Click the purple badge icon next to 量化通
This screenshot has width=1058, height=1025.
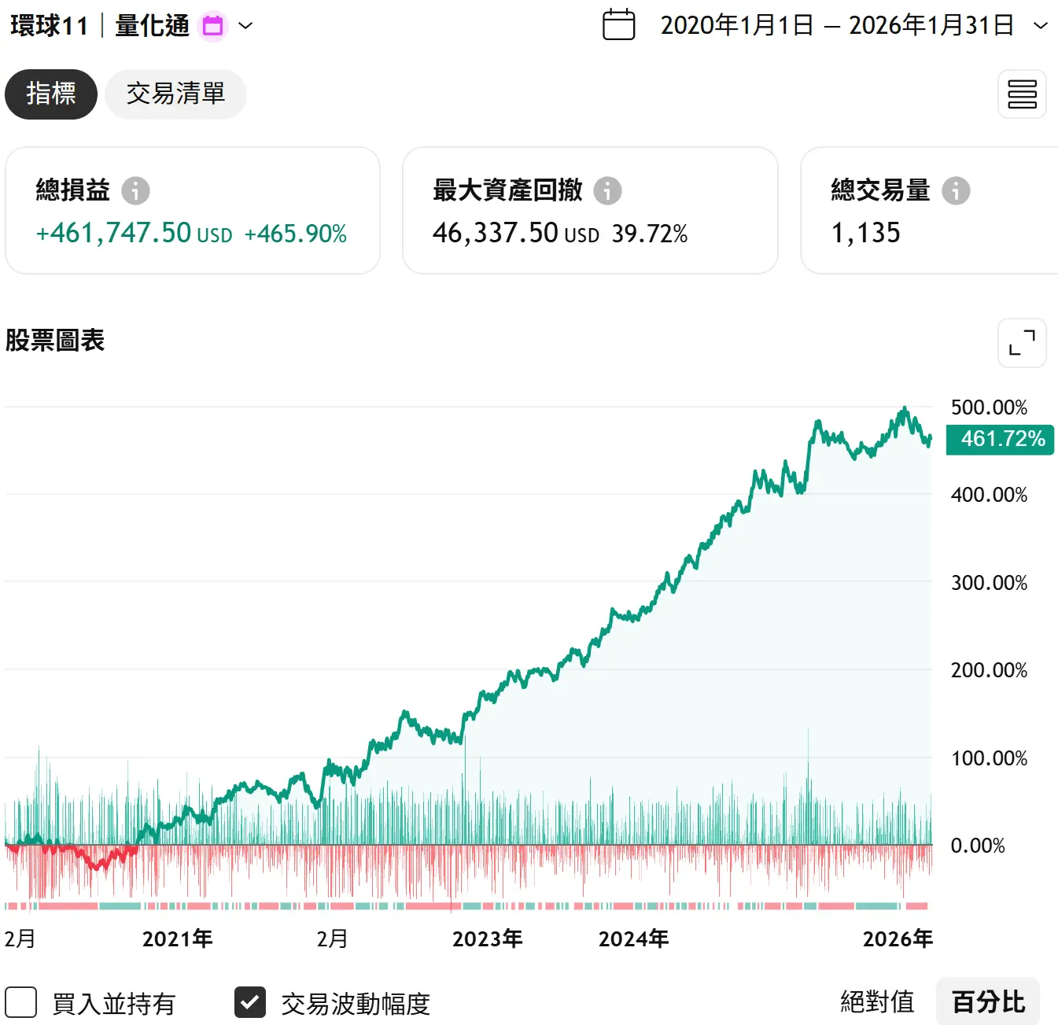click(212, 26)
